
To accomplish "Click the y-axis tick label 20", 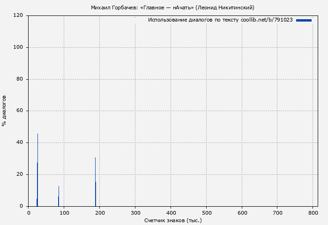I will 20,174.
